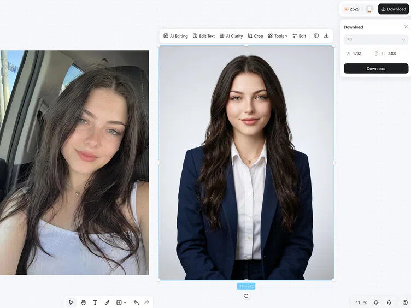Open the comment bubble icon in toolbar

coord(316,36)
